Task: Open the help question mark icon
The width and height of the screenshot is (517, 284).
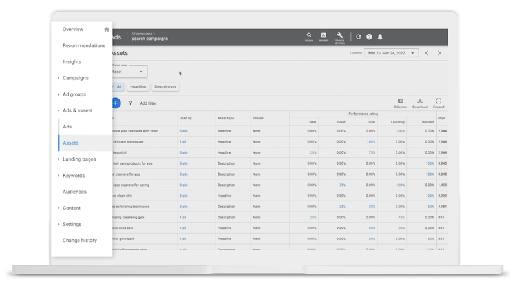Action: click(x=369, y=37)
